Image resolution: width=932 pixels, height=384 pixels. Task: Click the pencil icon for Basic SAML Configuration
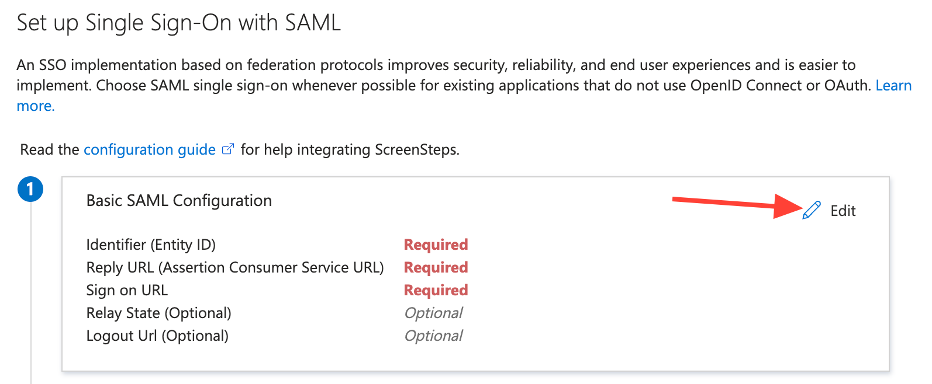pyautogui.click(x=812, y=210)
